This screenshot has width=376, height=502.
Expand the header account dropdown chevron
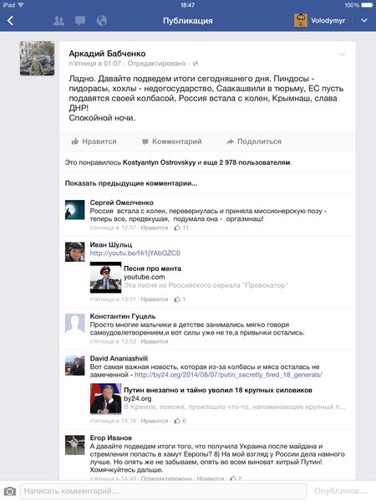pyautogui.click(x=364, y=20)
